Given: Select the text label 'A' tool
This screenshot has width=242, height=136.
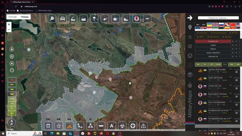Looking at the screenshot, I should [112, 126].
